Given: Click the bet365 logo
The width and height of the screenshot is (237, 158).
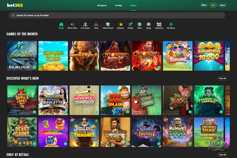Looking at the screenshot, I should click(15, 5).
